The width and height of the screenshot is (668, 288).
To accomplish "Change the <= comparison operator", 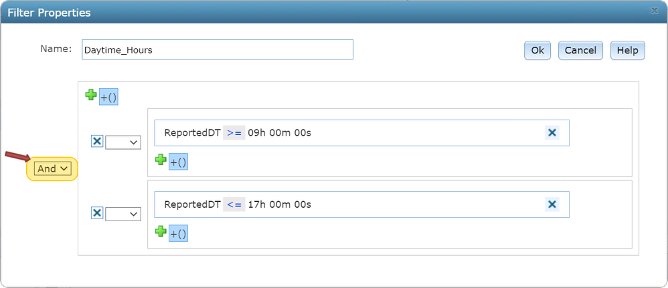I will pos(234,204).
